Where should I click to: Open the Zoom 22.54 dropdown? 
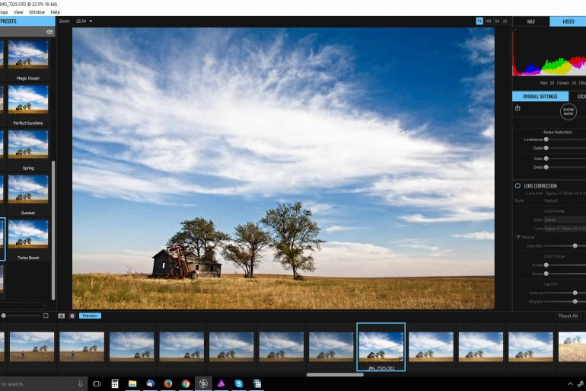84,21
